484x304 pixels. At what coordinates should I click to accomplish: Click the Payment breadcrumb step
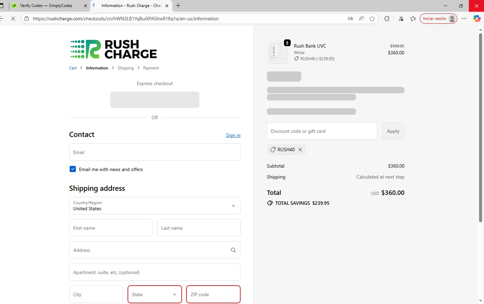[151, 68]
